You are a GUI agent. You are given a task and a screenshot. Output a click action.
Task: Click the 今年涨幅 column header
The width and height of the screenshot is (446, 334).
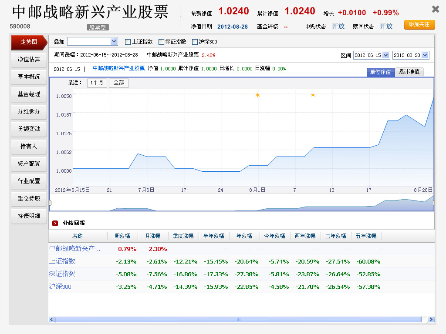(274, 236)
